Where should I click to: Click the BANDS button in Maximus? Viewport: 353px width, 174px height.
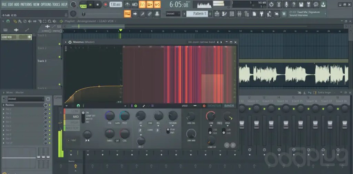pyautogui.click(x=229, y=106)
